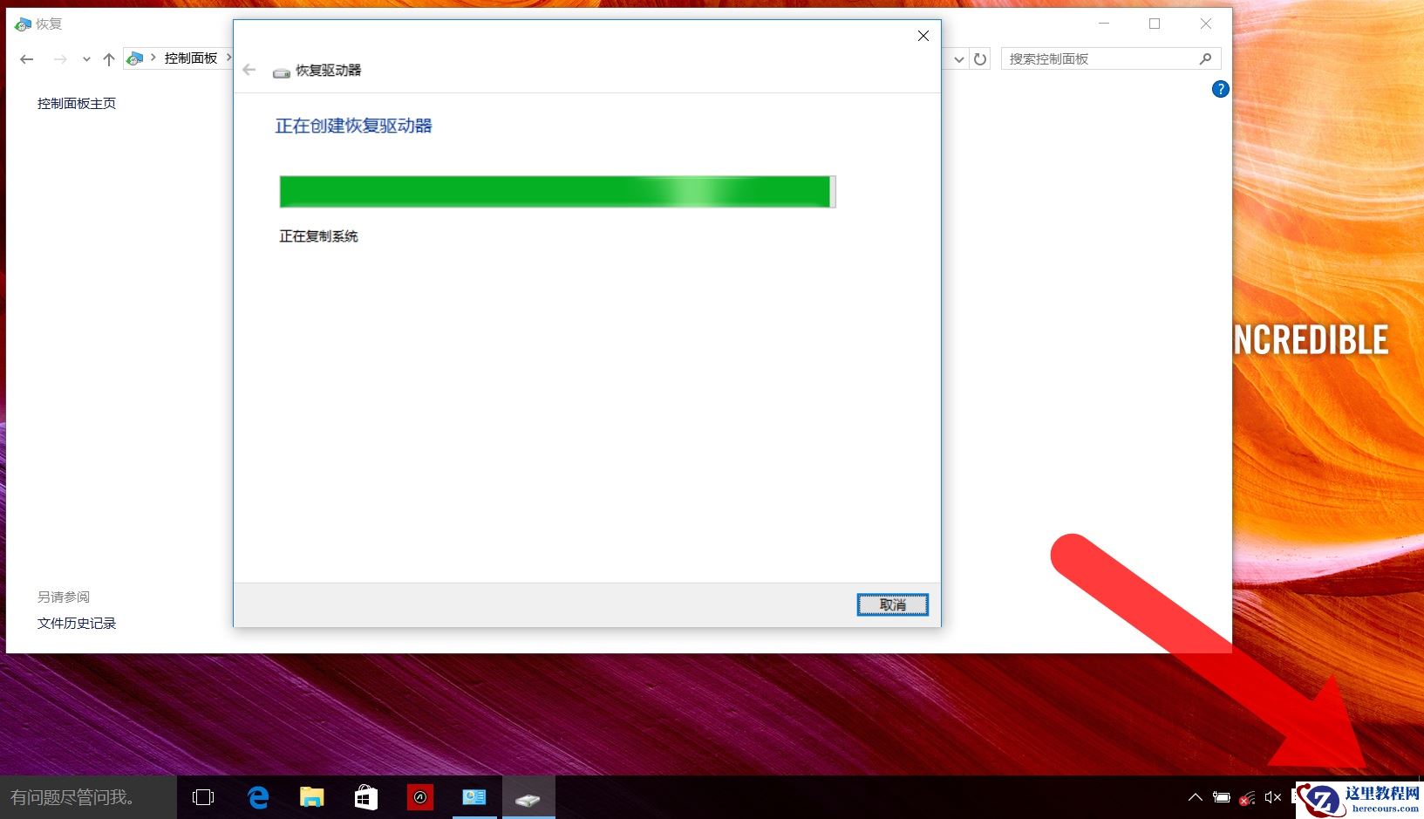Open the Help question mark icon
This screenshot has width=1424, height=819.
pyautogui.click(x=1220, y=88)
